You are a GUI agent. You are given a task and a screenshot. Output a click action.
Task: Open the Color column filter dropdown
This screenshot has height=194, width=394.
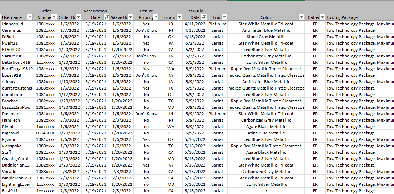point(301,17)
